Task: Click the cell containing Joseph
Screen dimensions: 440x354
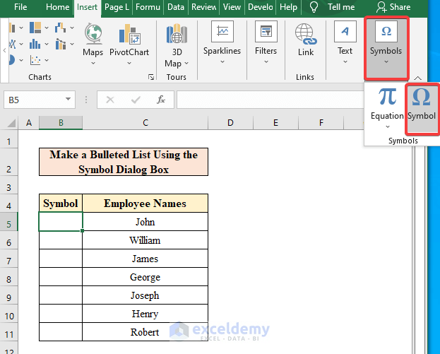Action: (x=145, y=295)
